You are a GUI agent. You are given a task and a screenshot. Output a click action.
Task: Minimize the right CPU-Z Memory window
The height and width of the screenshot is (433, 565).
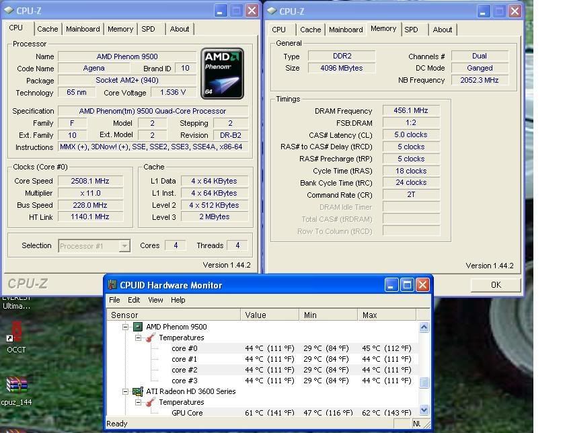pyautogui.click(x=483, y=11)
